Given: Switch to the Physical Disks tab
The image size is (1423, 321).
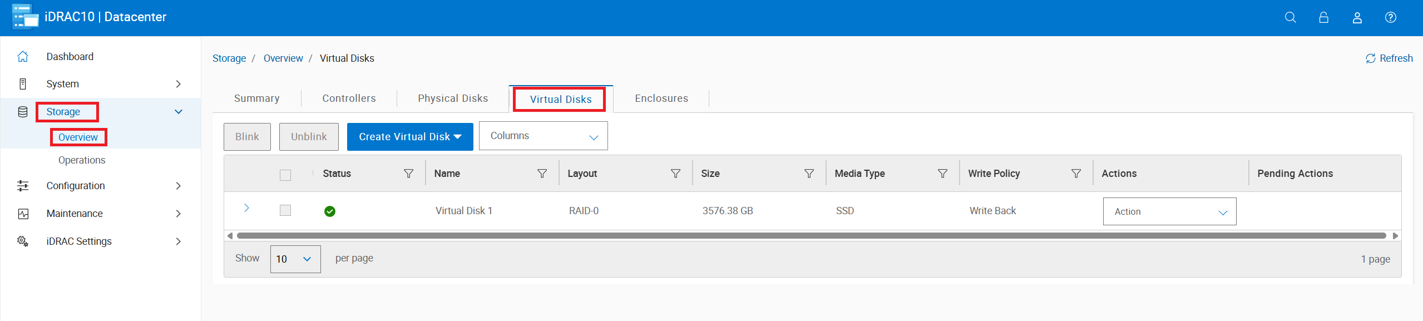Looking at the screenshot, I should coord(452,98).
